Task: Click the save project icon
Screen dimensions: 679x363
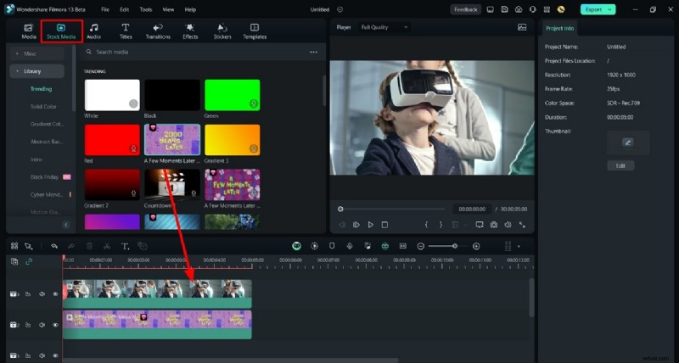Action: pyautogui.click(x=504, y=9)
